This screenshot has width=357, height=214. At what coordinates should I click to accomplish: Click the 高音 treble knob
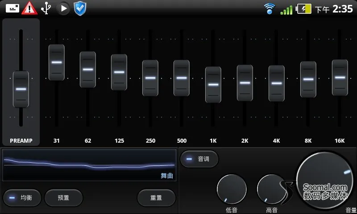click(272, 189)
